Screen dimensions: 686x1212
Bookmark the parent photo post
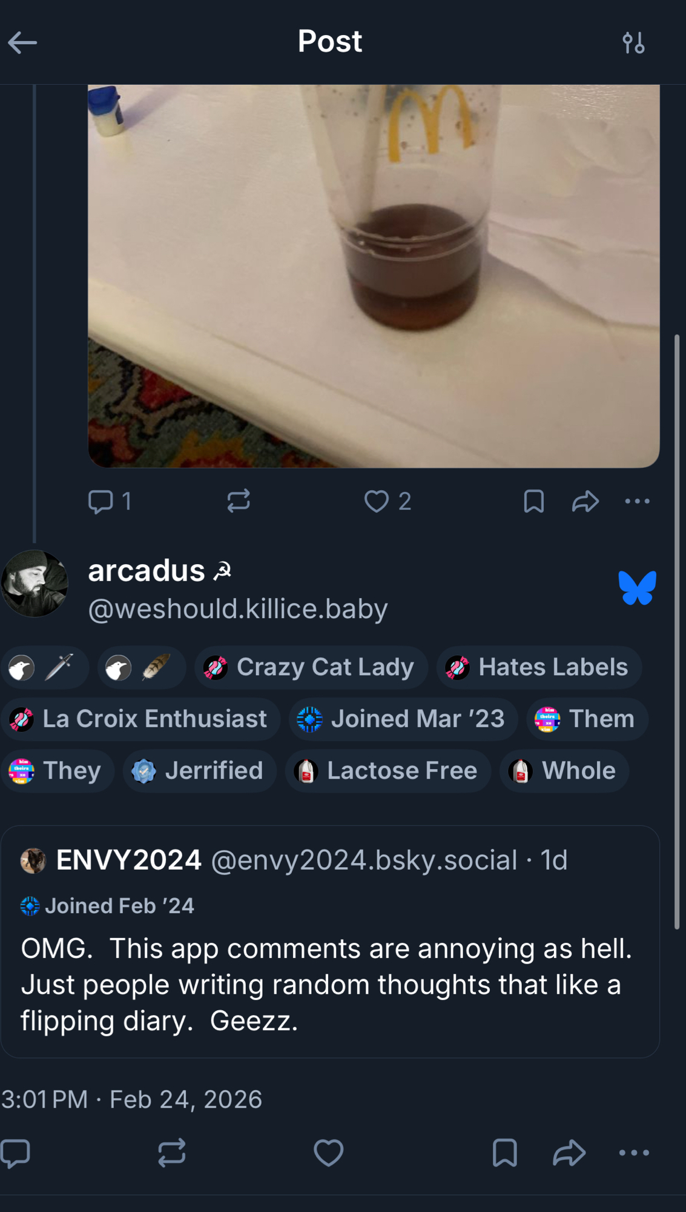533,502
